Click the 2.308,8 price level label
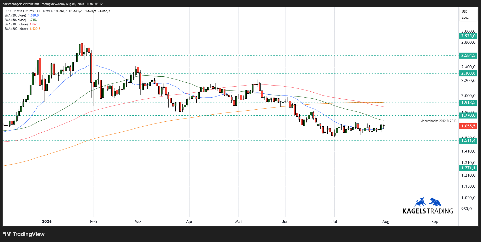This screenshot has height=242, width=481. (468, 74)
